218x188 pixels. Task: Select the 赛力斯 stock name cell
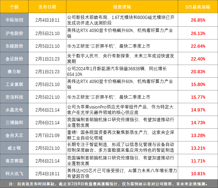14,71
